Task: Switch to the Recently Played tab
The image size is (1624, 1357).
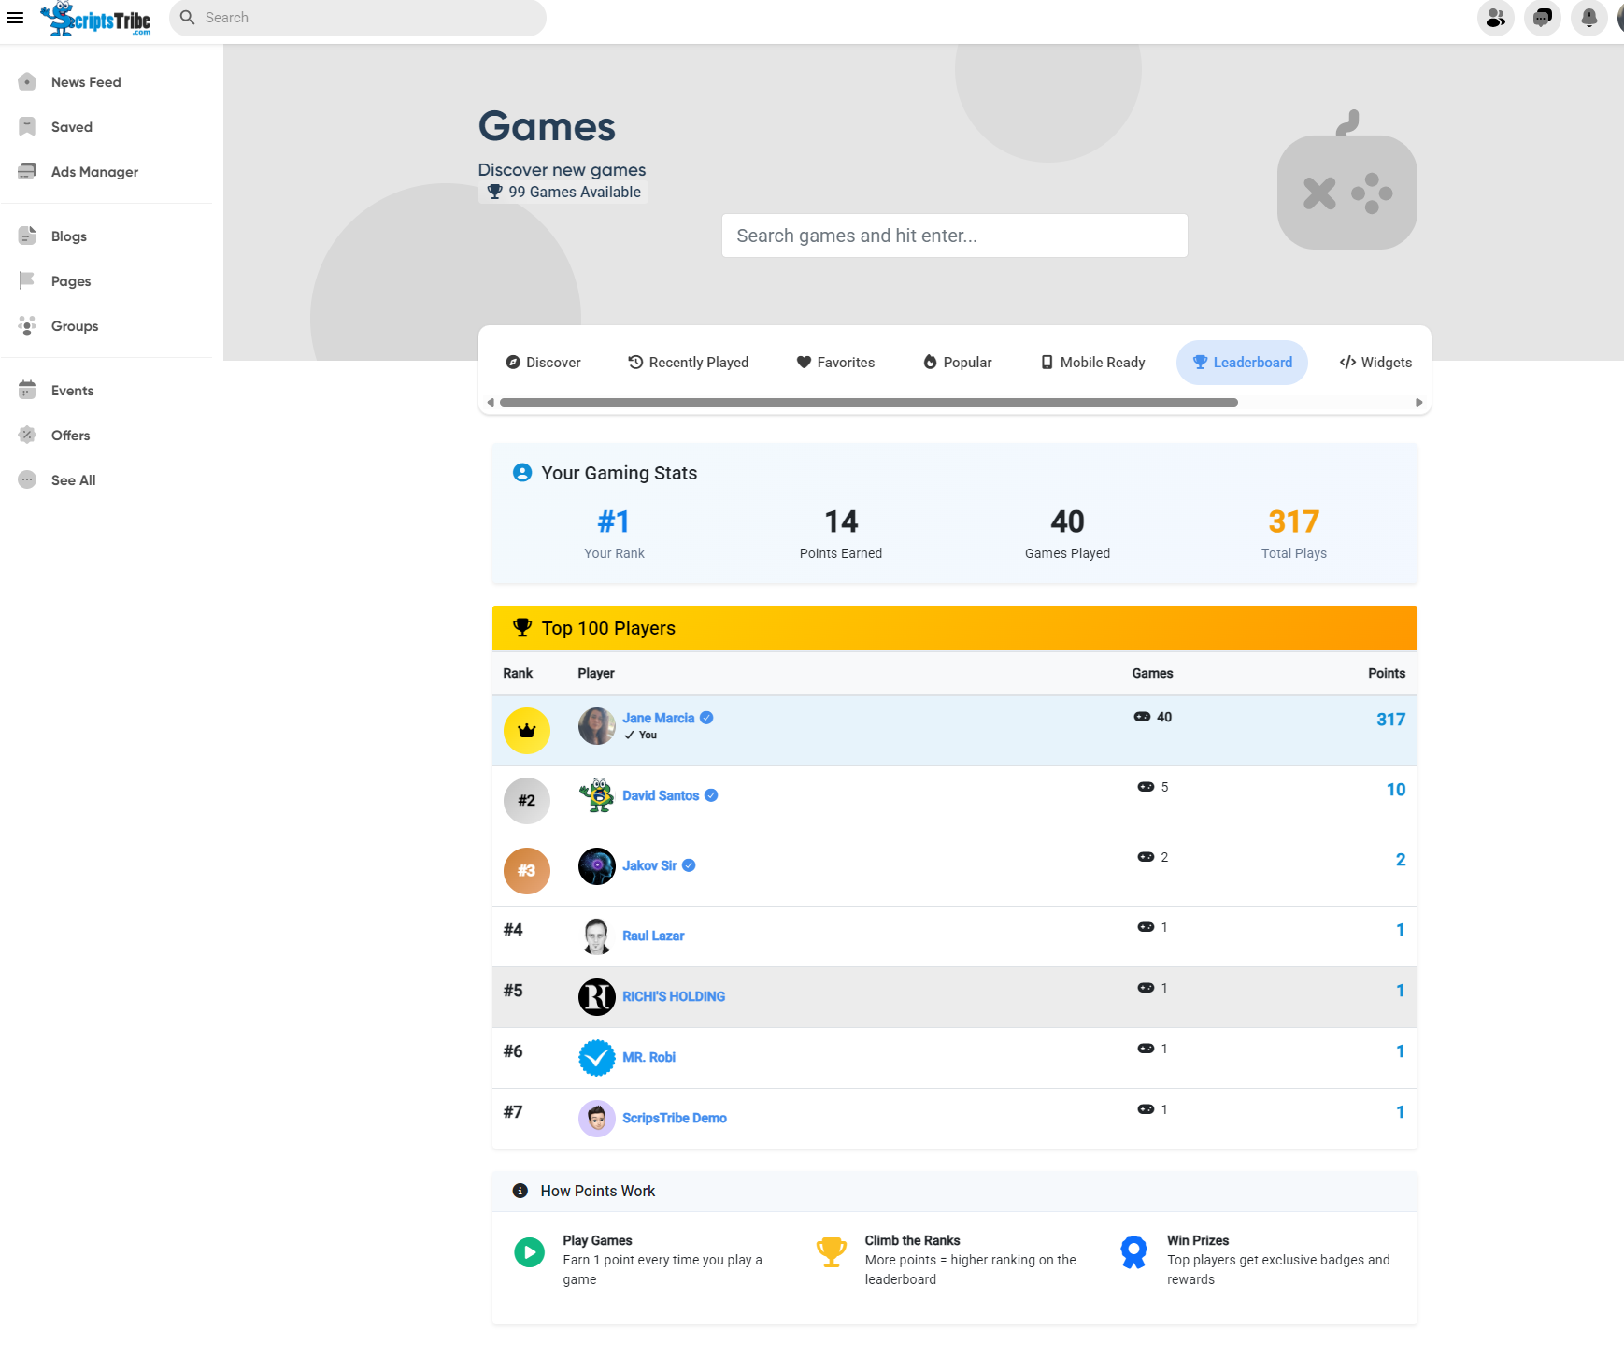Action: coord(688,363)
